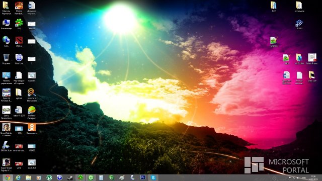The image size is (322, 181).
Task: Open the Одноклассники desktop shortcut
Action: click(x=32, y=129)
